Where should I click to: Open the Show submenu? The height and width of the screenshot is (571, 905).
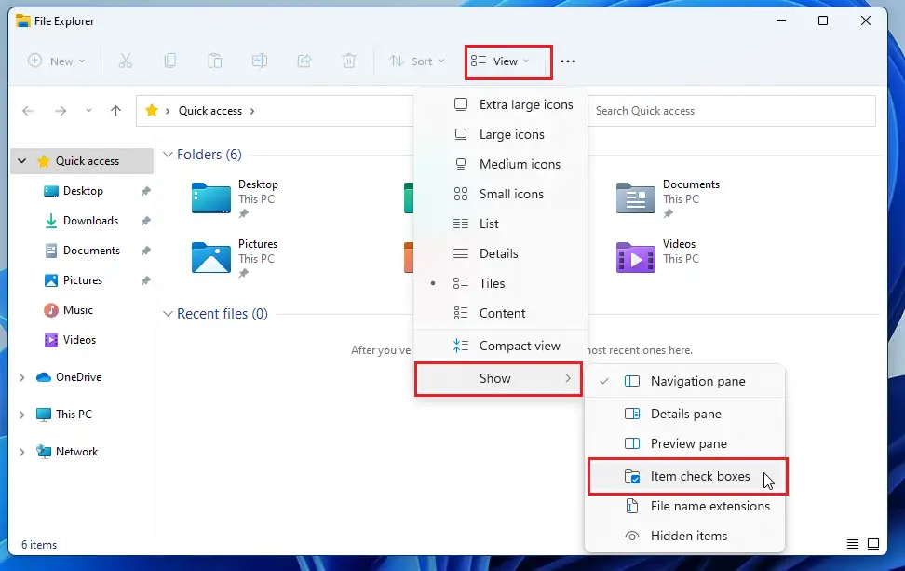(x=498, y=379)
